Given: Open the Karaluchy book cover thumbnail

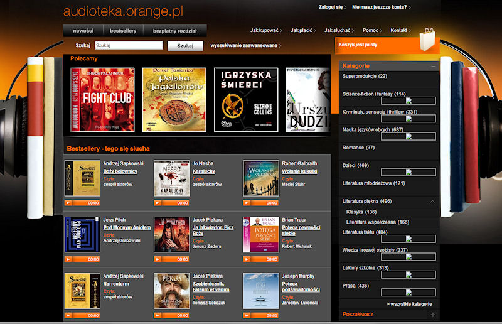Looking at the screenshot, I should point(171,178).
